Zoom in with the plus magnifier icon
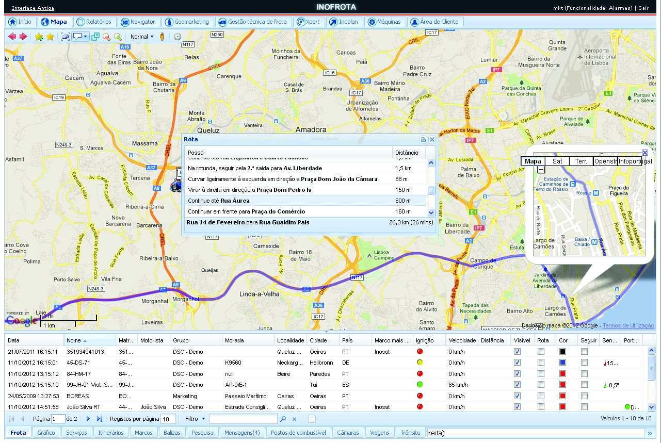The width and height of the screenshot is (661, 443). (x=118, y=37)
